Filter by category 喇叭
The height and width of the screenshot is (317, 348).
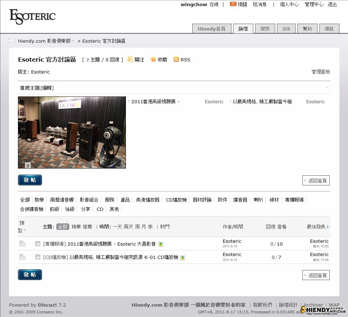[x=258, y=200]
